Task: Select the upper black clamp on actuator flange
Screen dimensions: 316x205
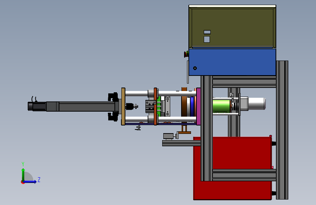Action: coord(113,97)
